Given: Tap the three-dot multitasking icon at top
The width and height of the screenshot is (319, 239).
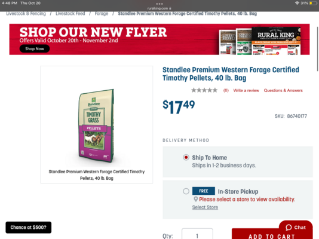Looking at the screenshot, I should coord(159,4).
